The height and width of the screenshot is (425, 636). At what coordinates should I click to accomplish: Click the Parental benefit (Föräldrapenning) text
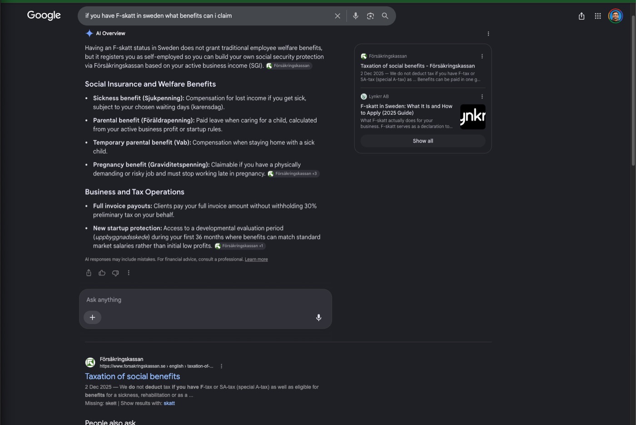(144, 120)
